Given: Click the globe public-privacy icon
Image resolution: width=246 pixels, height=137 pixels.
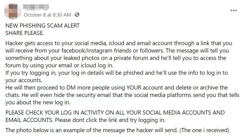Looking at the screenshot, I should click(x=77, y=15).
